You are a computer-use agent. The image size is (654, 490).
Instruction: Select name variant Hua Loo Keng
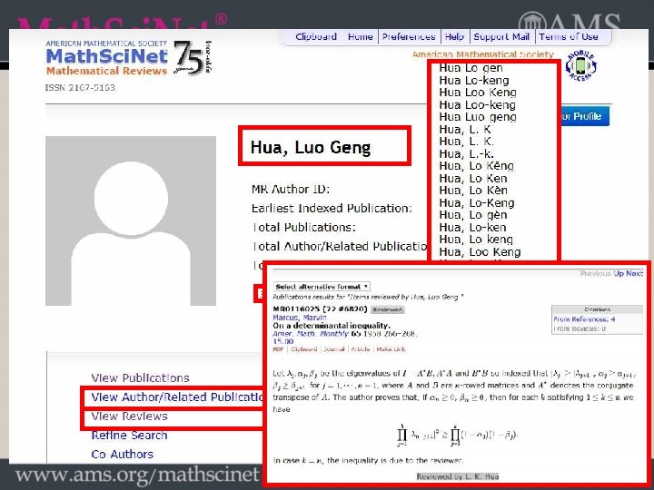[x=478, y=93]
